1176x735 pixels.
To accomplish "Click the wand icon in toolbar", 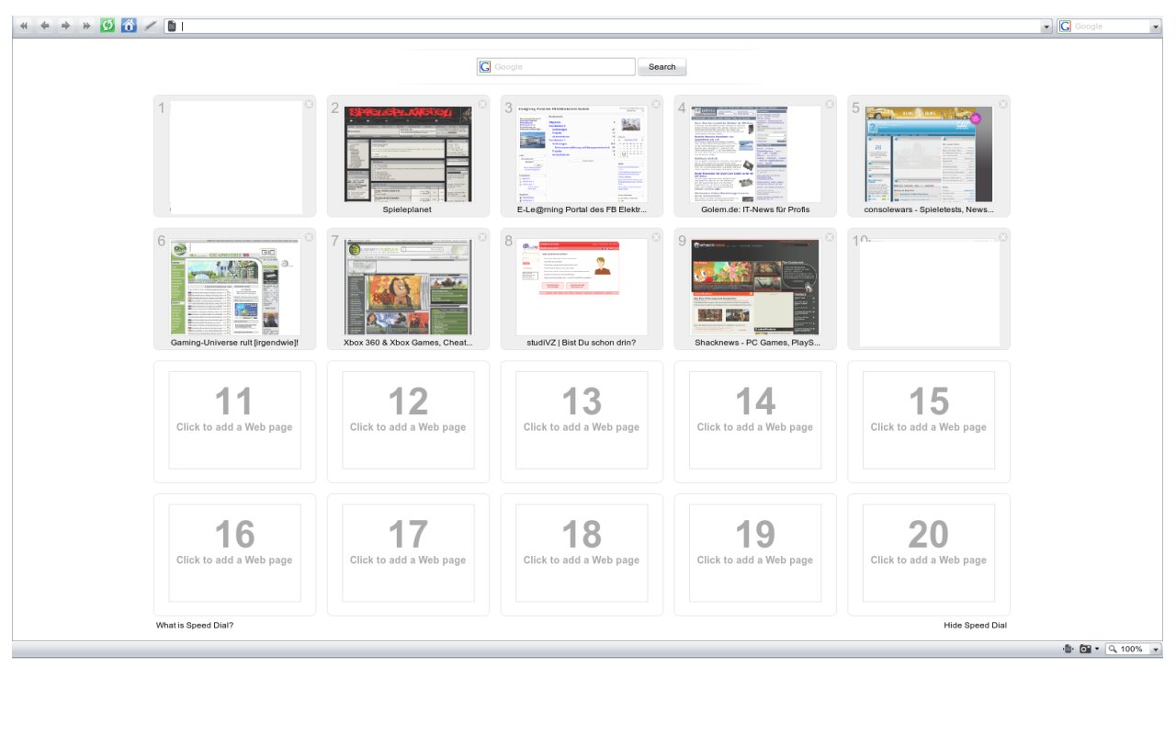I will pos(151,26).
